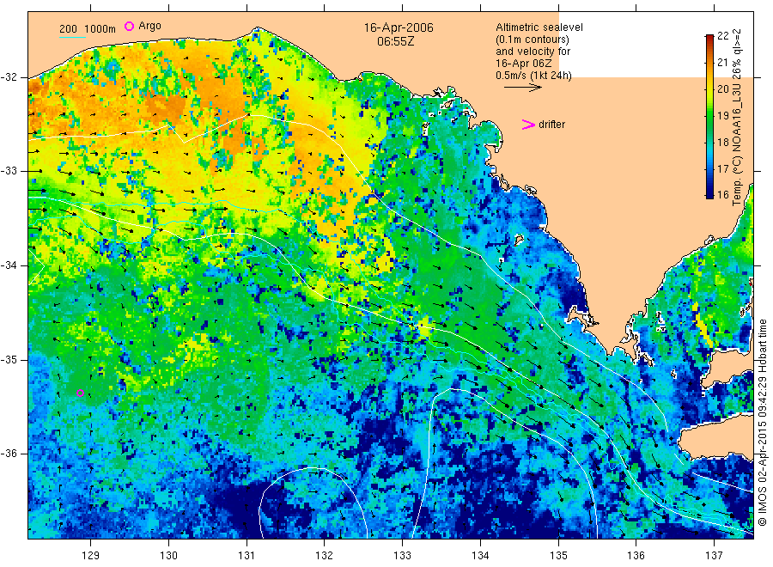
Task: Click longitude label 136
Action: 636,556
